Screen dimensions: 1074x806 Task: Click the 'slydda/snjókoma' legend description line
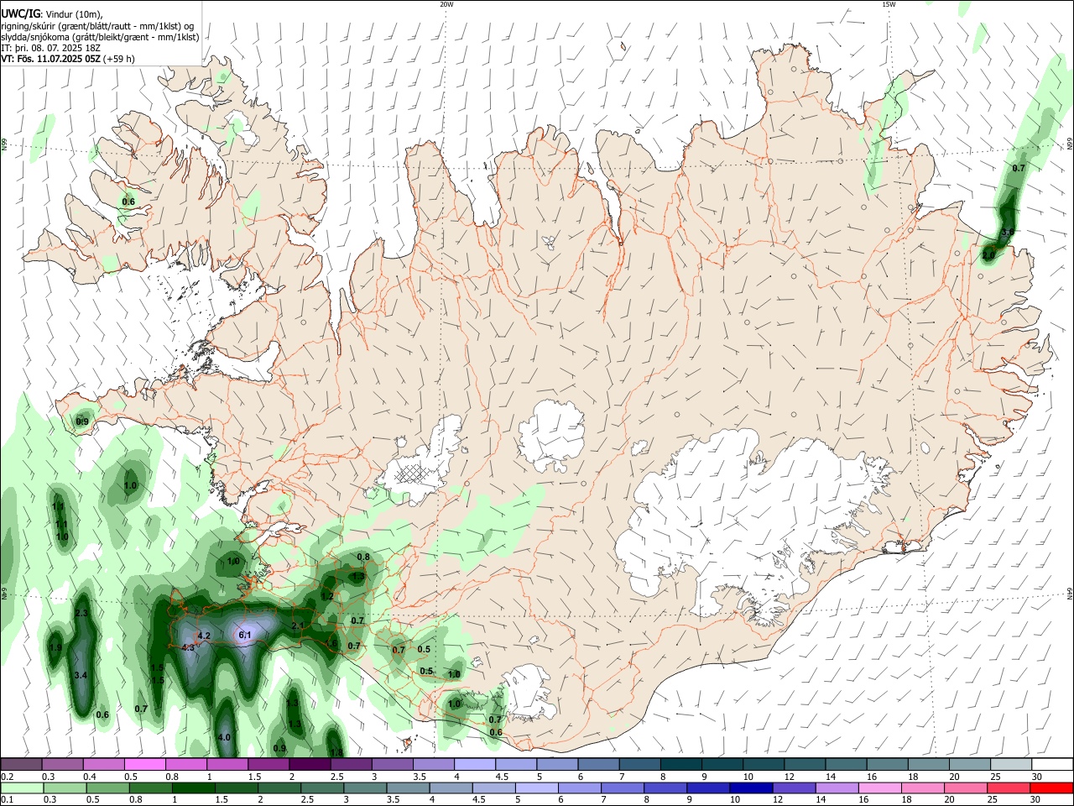(101, 37)
